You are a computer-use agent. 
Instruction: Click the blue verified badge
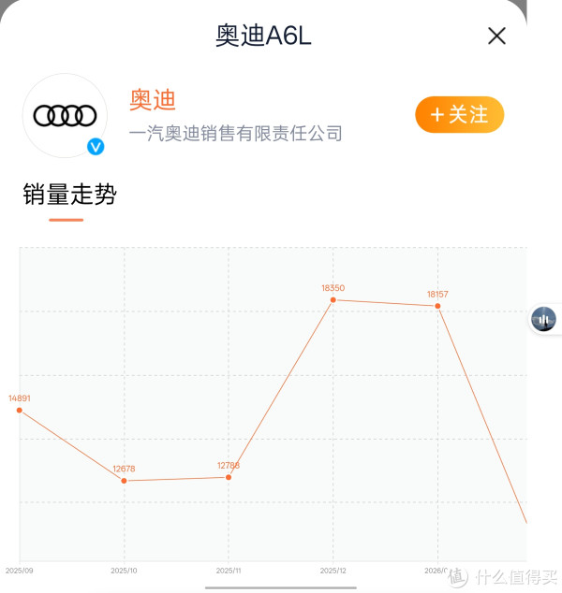coord(96,147)
